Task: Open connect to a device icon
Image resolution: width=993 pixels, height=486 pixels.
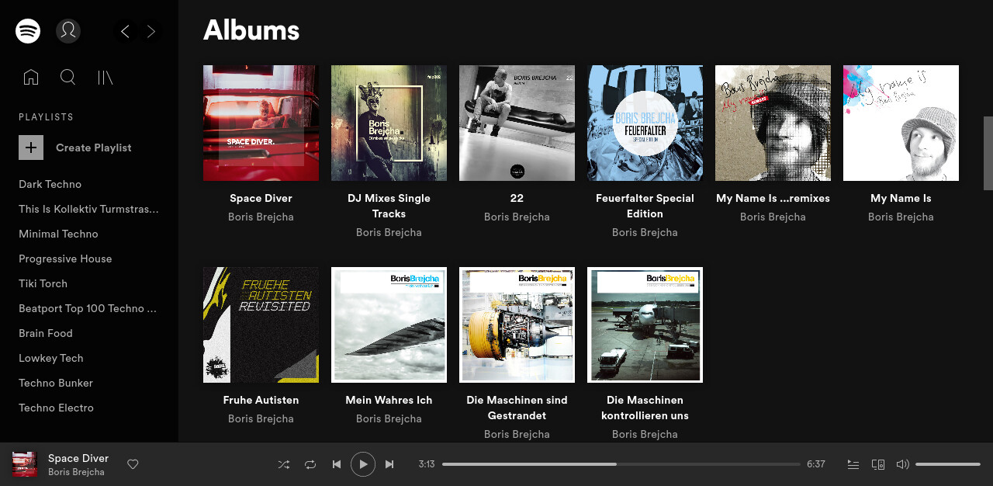Action: click(x=878, y=464)
